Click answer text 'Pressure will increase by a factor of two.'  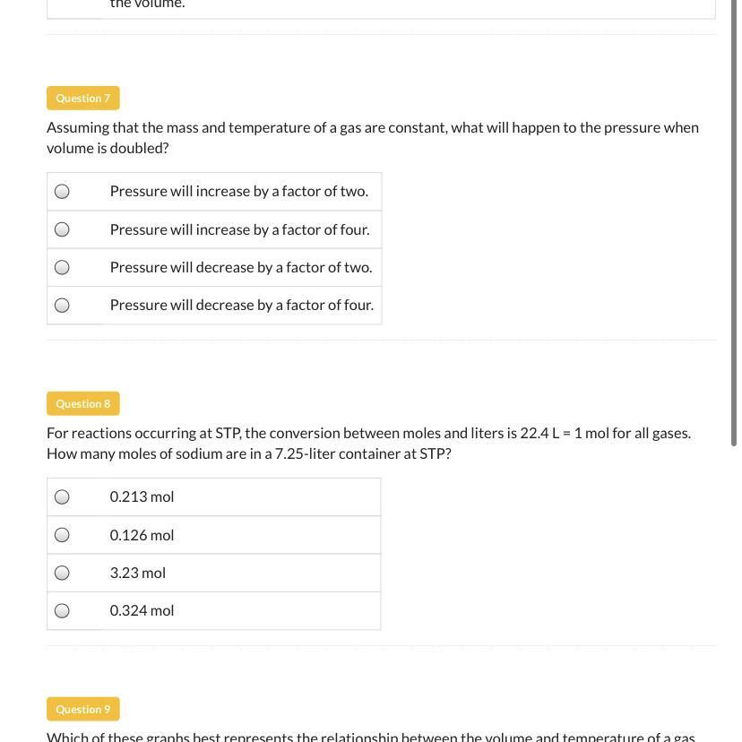(238, 191)
